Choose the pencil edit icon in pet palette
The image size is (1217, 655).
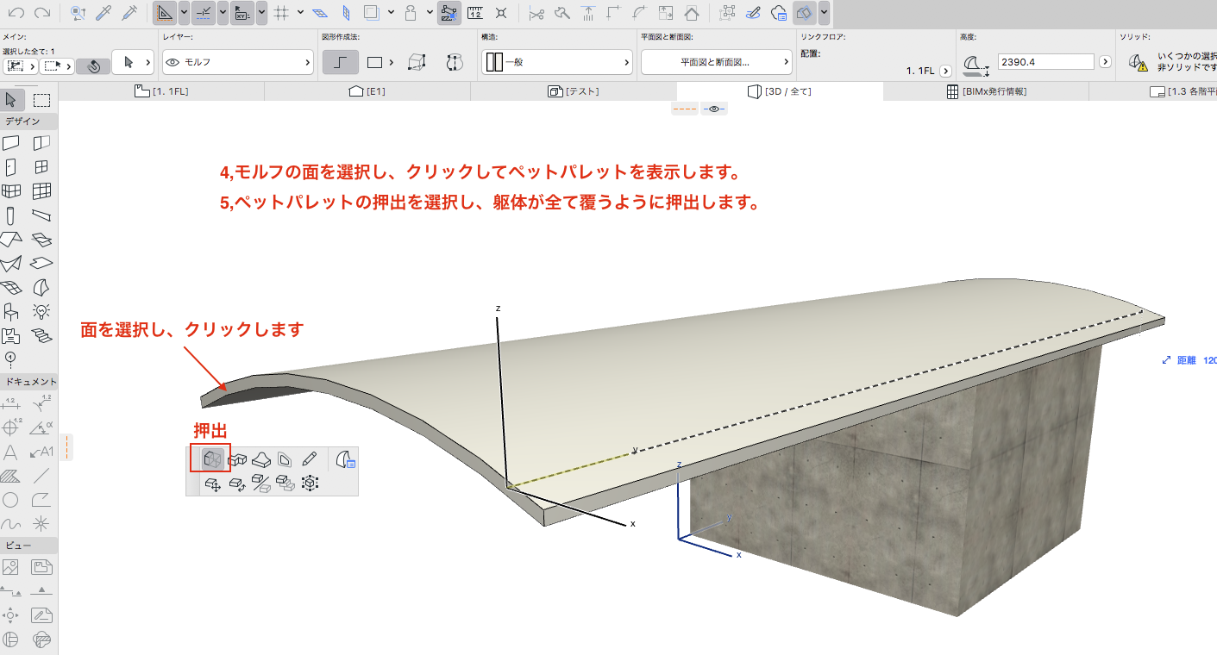point(309,460)
